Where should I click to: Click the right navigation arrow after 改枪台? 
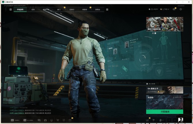pos(107,9)
